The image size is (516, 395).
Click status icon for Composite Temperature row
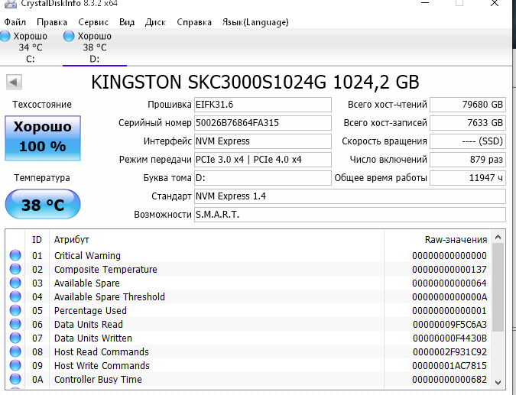15,270
